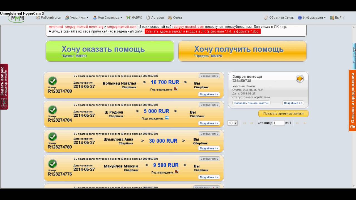The image size is (356, 200).
Task: Click Хочу оказать помощь green button
Action: pos(110,51)
